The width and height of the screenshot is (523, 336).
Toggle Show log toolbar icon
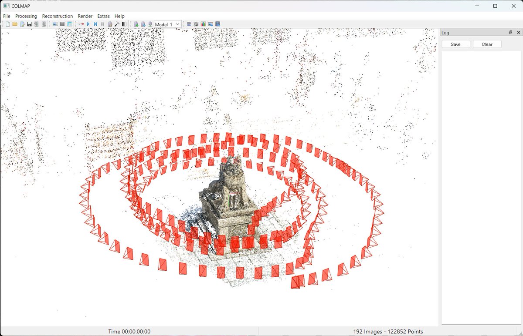tap(188, 24)
